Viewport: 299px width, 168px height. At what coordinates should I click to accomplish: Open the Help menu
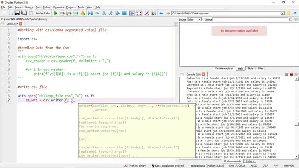98,7
